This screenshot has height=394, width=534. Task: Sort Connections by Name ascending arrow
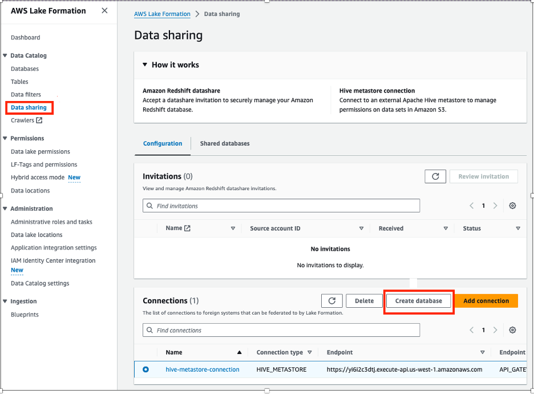tap(240, 352)
